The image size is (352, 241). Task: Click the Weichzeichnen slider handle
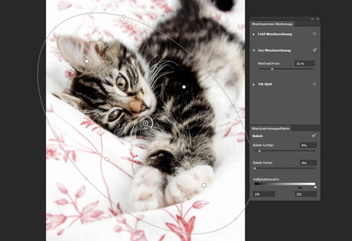click(x=272, y=69)
